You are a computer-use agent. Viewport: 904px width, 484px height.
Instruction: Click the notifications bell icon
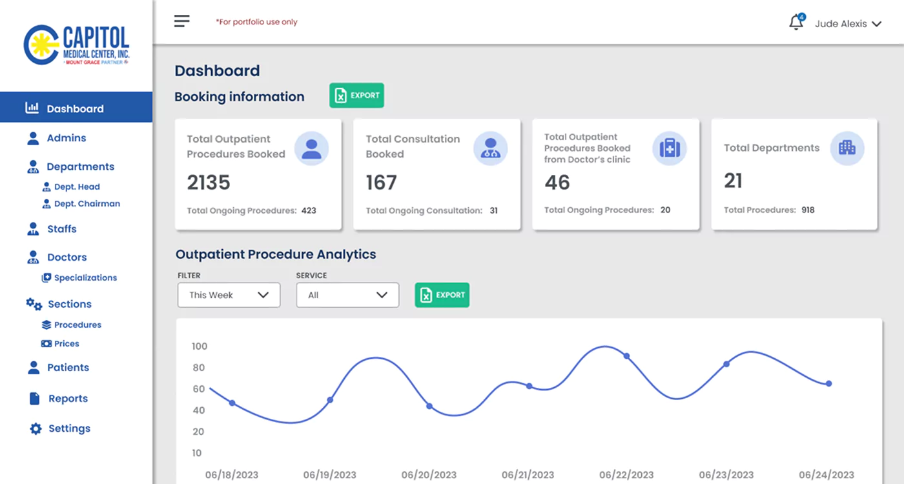coord(796,21)
